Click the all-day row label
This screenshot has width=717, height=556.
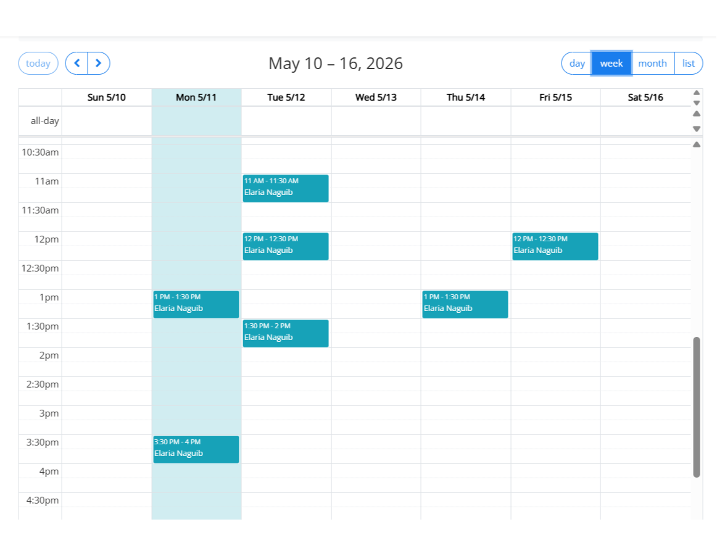click(45, 121)
